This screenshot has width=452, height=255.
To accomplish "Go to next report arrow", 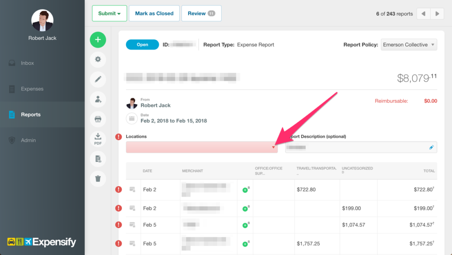I will click(x=437, y=14).
